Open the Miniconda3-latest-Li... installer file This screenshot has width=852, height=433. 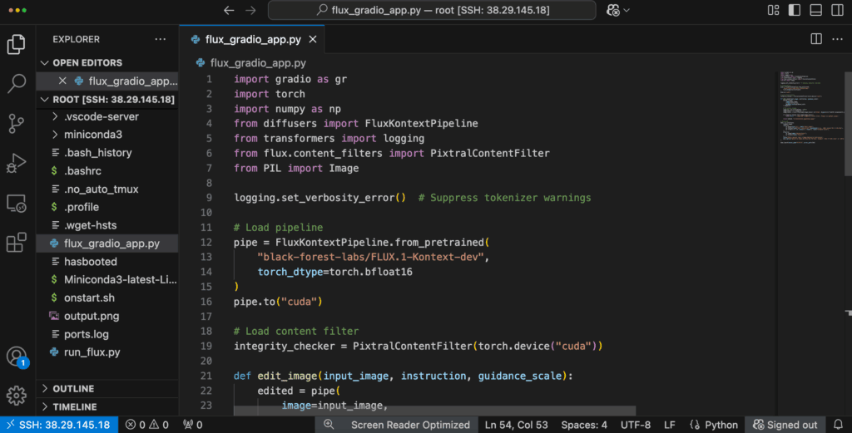tap(107, 279)
